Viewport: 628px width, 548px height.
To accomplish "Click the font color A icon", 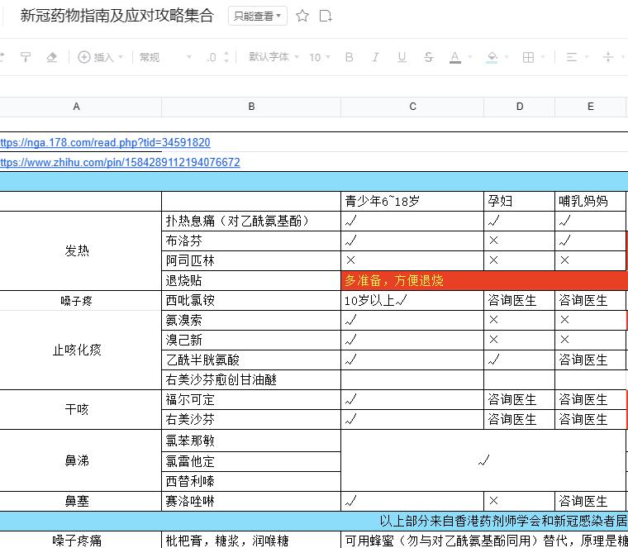I will click(x=454, y=57).
